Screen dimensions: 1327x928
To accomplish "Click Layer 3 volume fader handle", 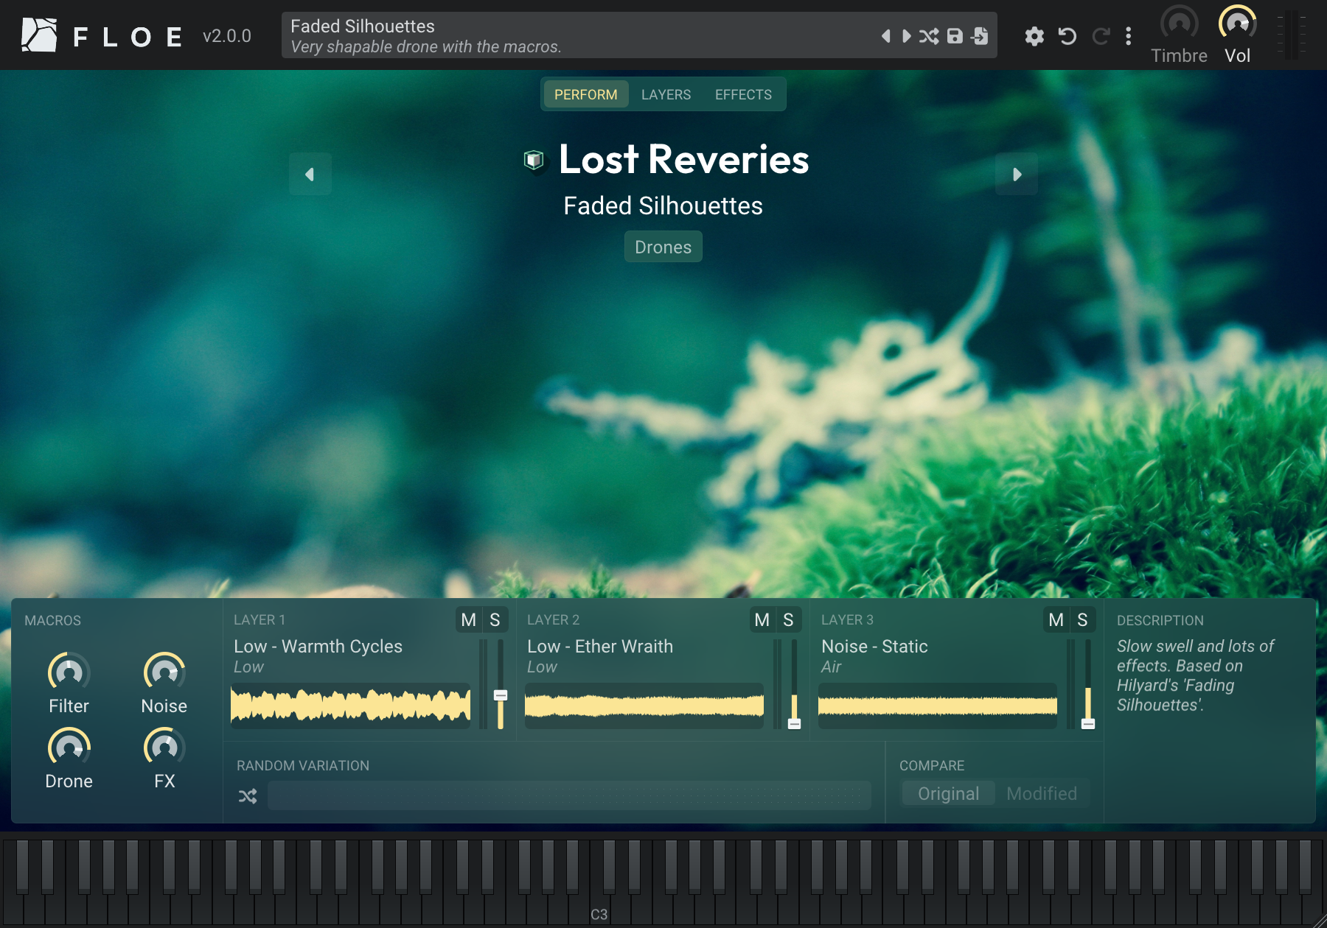I will coord(1088,724).
